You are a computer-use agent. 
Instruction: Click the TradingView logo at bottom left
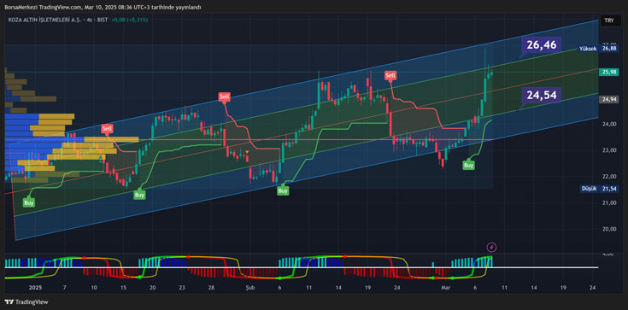[x=26, y=302]
